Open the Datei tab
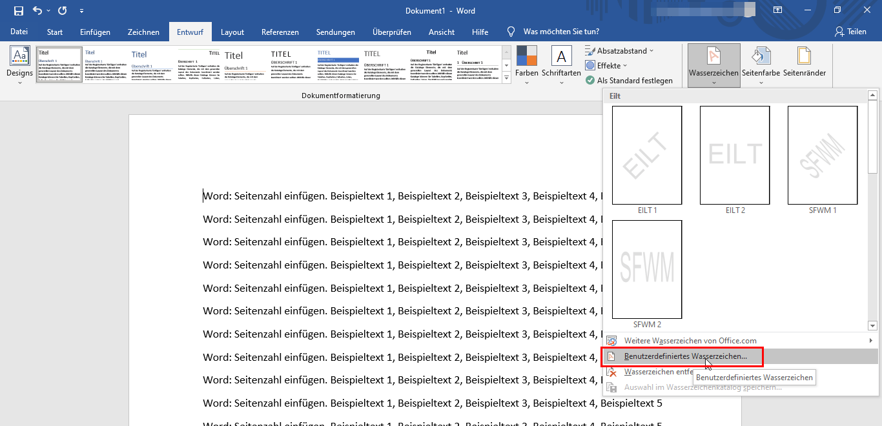 19,32
